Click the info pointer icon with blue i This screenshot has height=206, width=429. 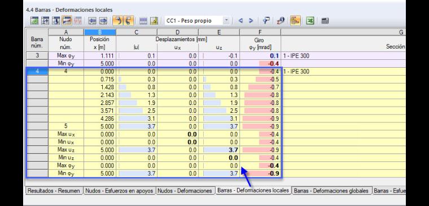tap(281, 20)
